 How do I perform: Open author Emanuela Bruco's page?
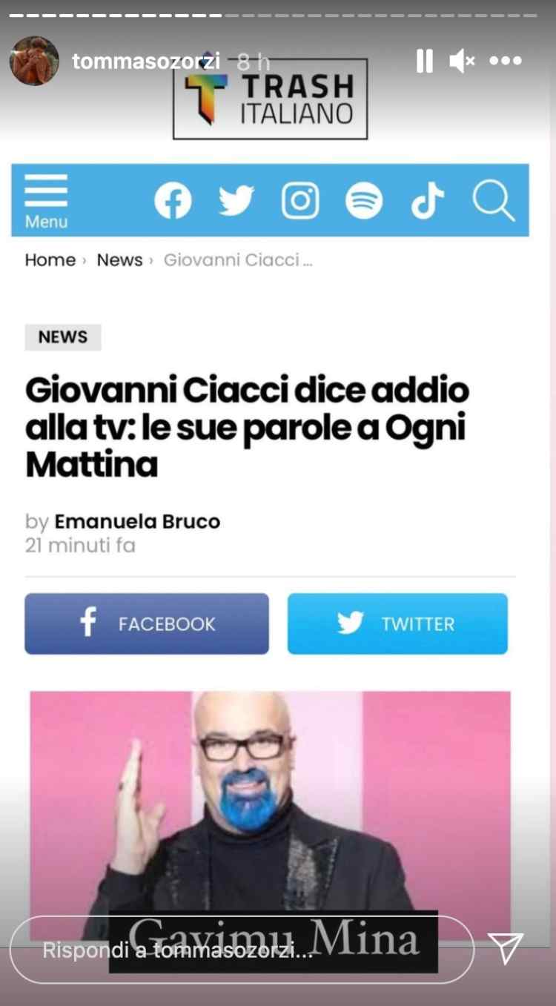point(137,522)
